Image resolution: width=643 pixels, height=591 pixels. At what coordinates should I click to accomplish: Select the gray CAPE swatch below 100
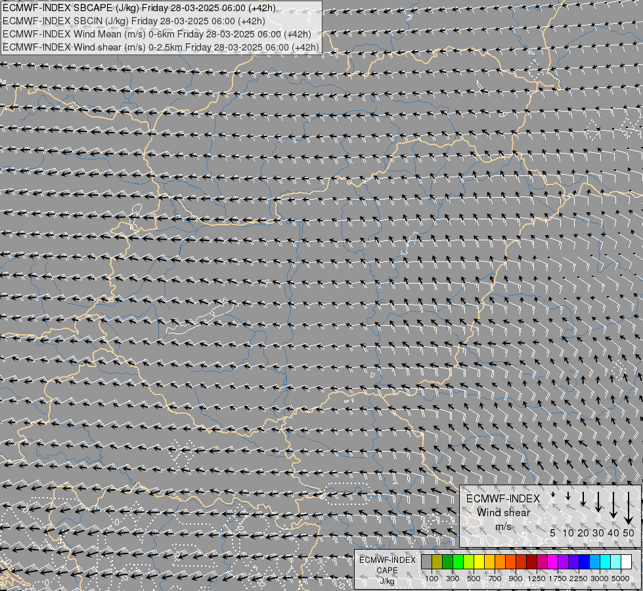pos(426,562)
